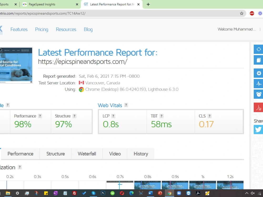Click the muted speaker volume tray icon

coord(252,193)
